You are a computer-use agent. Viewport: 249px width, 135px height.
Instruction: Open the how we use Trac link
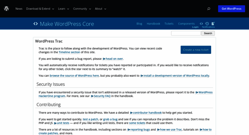point(169,130)
